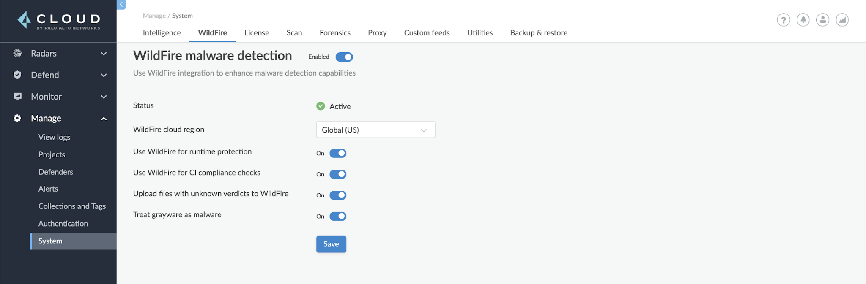The image size is (866, 284).
Task: Click the WildFire cloud region label
Action: click(x=169, y=129)
